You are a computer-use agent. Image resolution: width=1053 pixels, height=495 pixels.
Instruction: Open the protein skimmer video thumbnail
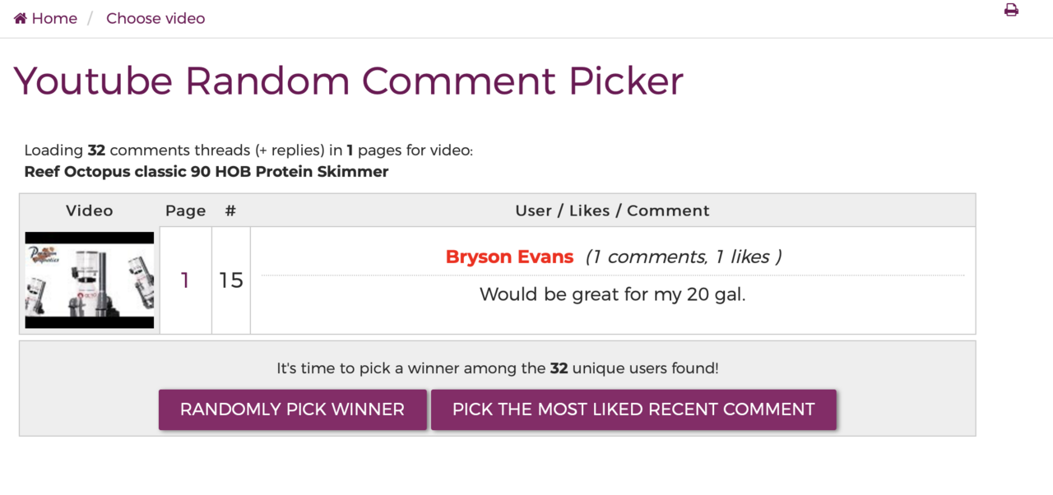click(x=90, y=280)
